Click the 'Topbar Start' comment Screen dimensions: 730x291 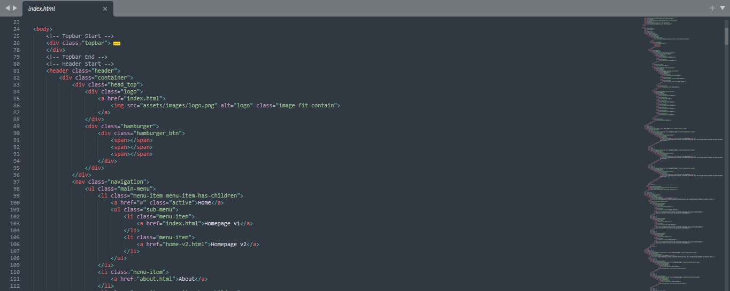[x=80, y=36]
